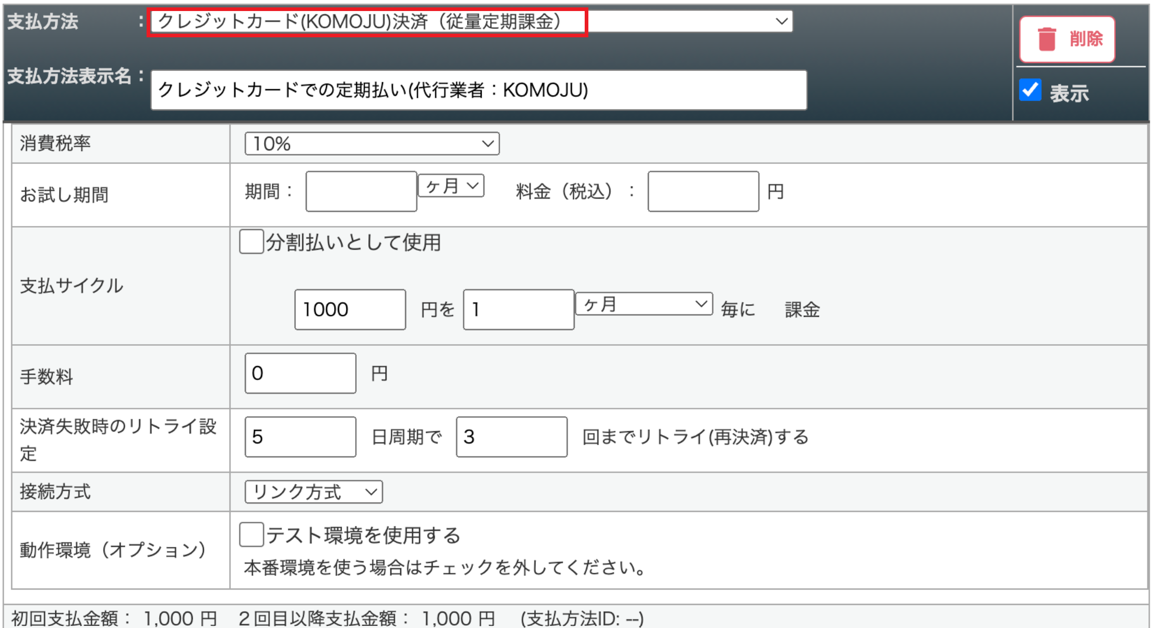Click retry interval field showing 5

pyautogui.click(x=300, y=437)
